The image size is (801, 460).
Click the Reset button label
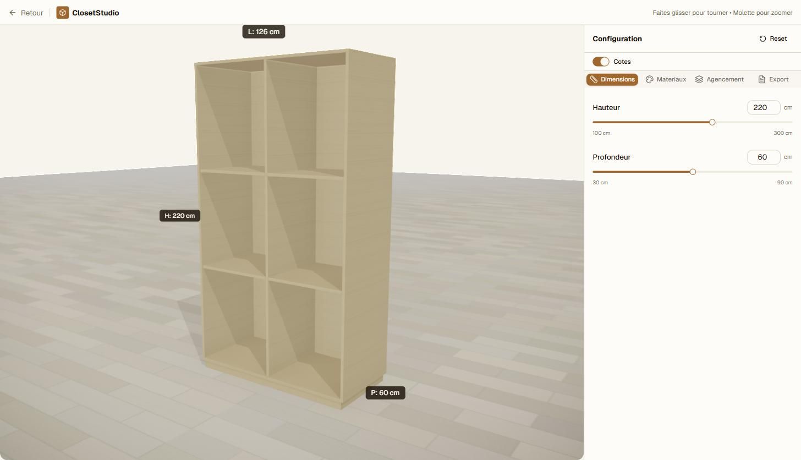point(778,39)
